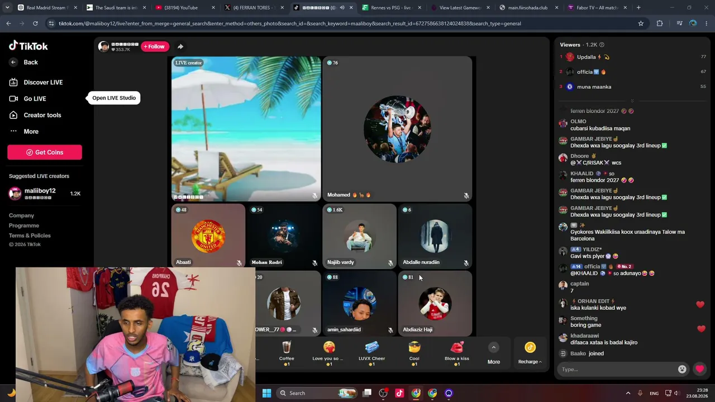Screen dimensions: 715x402
Task: Click the Open LIVE Studio tooltip button
Action: pyautogui.click(x=114, y=98)
